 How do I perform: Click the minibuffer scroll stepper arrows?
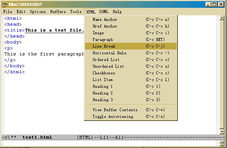tap(222, 143)
